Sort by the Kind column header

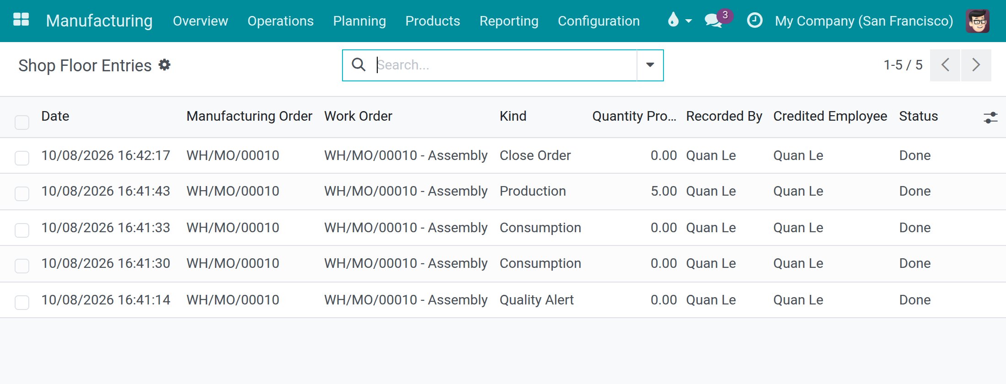[513, 116]
